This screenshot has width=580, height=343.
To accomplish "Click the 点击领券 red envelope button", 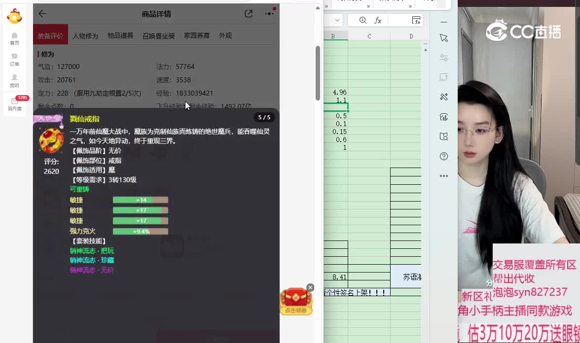I will tap(296, 302).
